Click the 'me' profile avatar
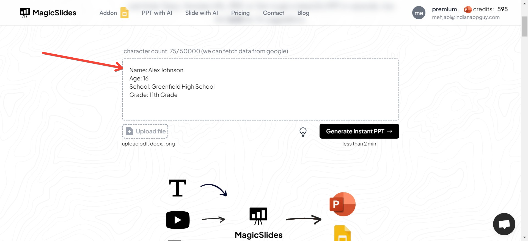Image resolution: width=528 pixels, height=241 pixels. (x=419, y=13)
